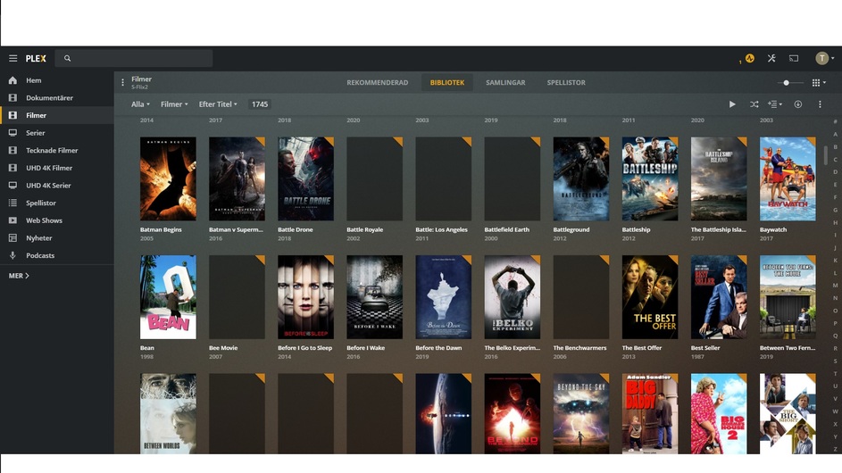
Task: Open the Alla filter dropdown
Action: pyautogui.click(x=140, y=104)
